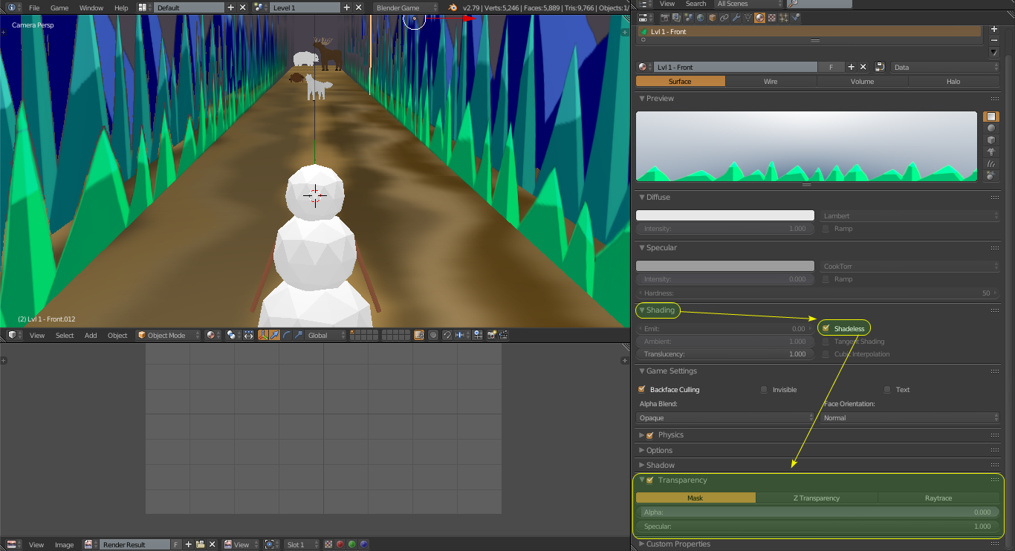Expand the Options panel
Image resolution: width=1015 pixels, height=551 pixels.
[659, 450]
